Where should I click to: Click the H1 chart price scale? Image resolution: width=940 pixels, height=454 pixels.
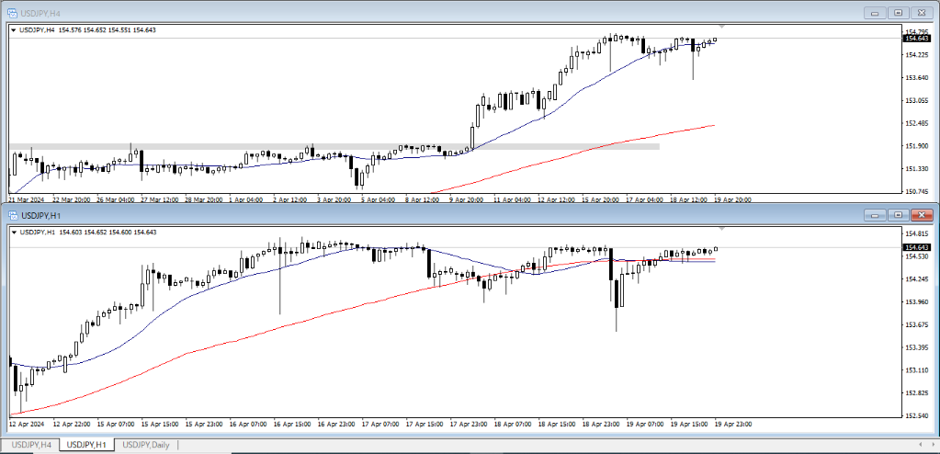[x=916, y=347]
